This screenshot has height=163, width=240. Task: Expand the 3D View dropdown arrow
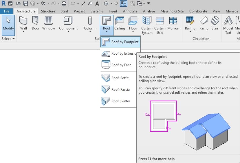point(111,3)
